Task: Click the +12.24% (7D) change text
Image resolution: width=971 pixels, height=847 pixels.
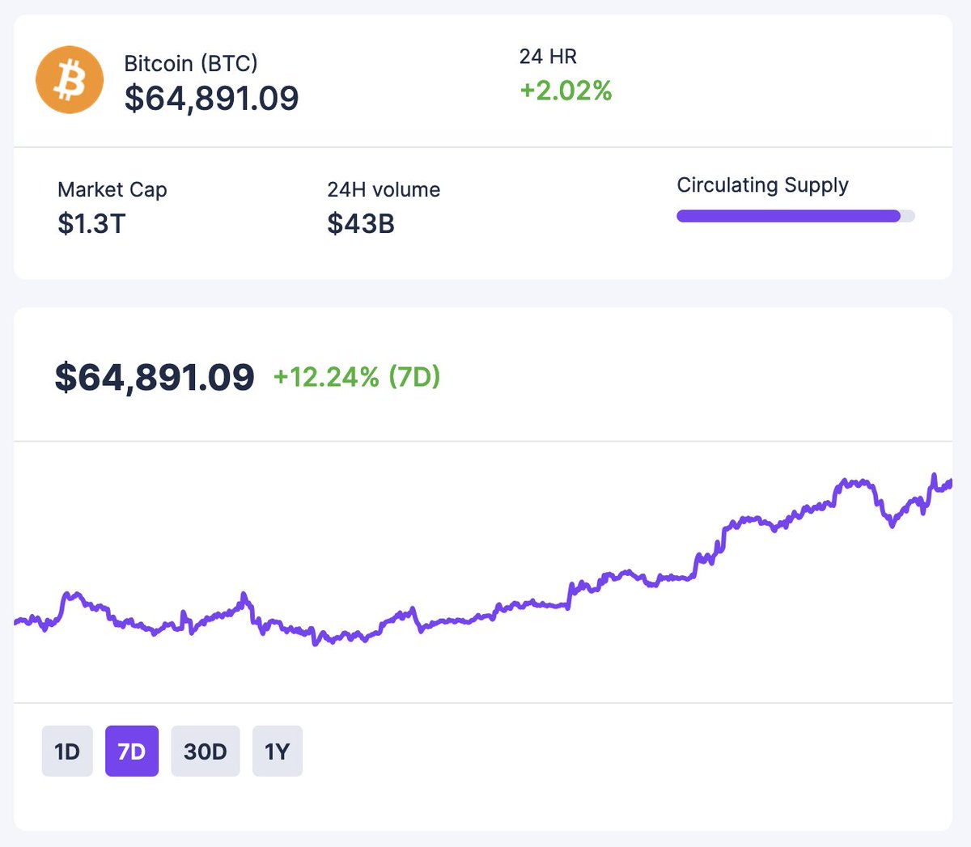Action: (357, 377)
